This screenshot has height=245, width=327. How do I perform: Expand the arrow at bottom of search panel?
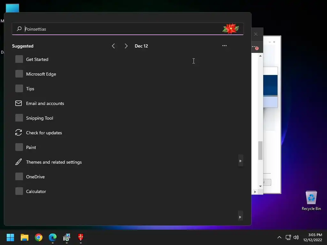pyautogui.click(x=240, y=217)
